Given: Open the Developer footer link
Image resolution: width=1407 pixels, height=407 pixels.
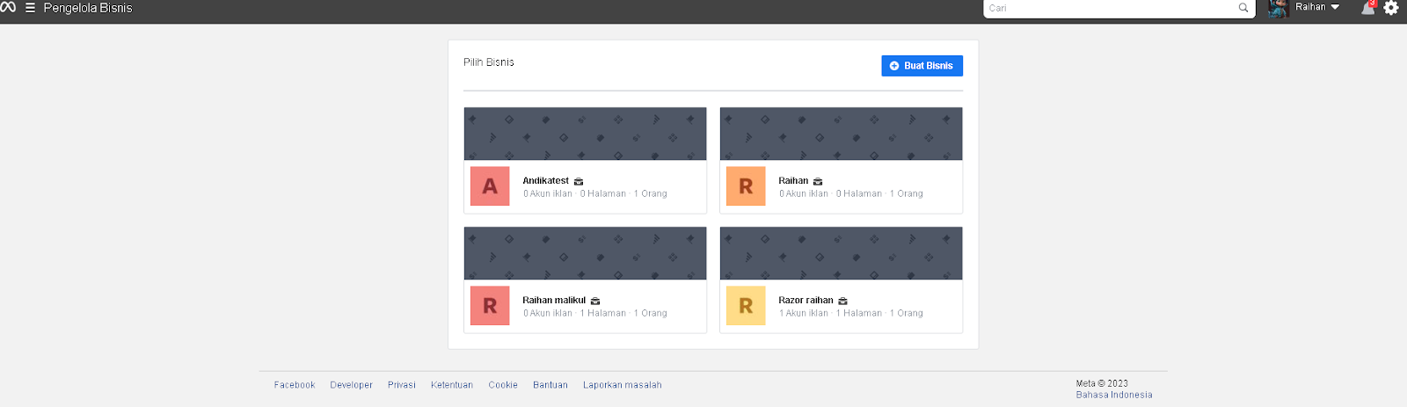Looking at the screenshot, I should (352, 385).
